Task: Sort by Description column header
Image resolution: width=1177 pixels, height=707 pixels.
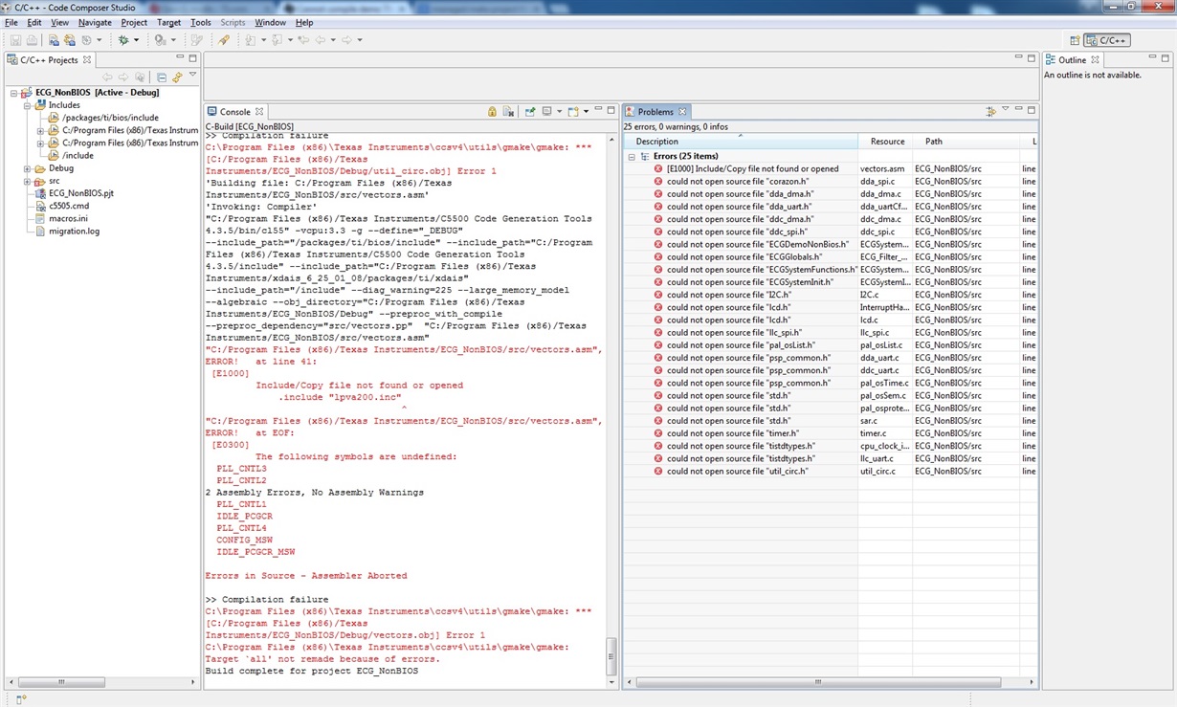Action: (741, 142)
